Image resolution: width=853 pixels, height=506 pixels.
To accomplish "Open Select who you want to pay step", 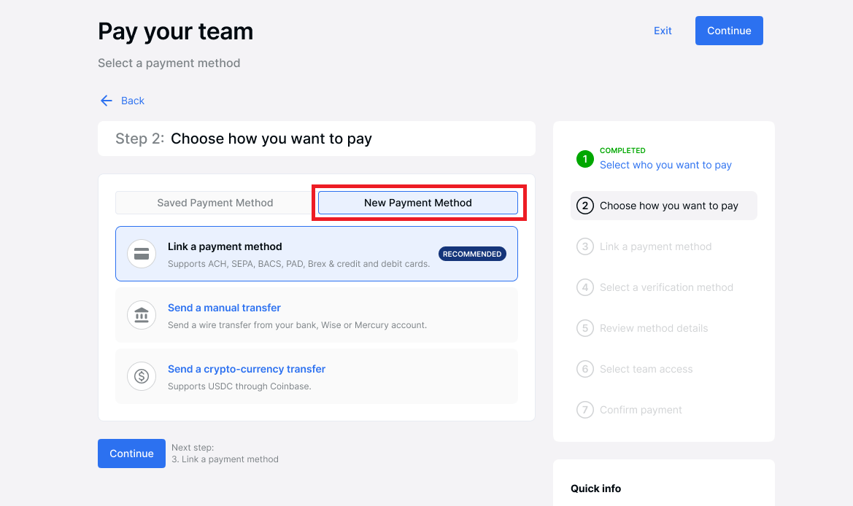I will click(x=665, y=165).
